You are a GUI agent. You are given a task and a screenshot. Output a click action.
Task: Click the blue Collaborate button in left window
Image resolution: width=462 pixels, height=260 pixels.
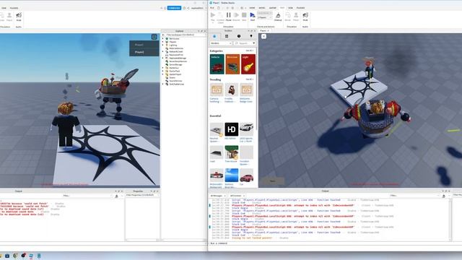pos(174,8)
